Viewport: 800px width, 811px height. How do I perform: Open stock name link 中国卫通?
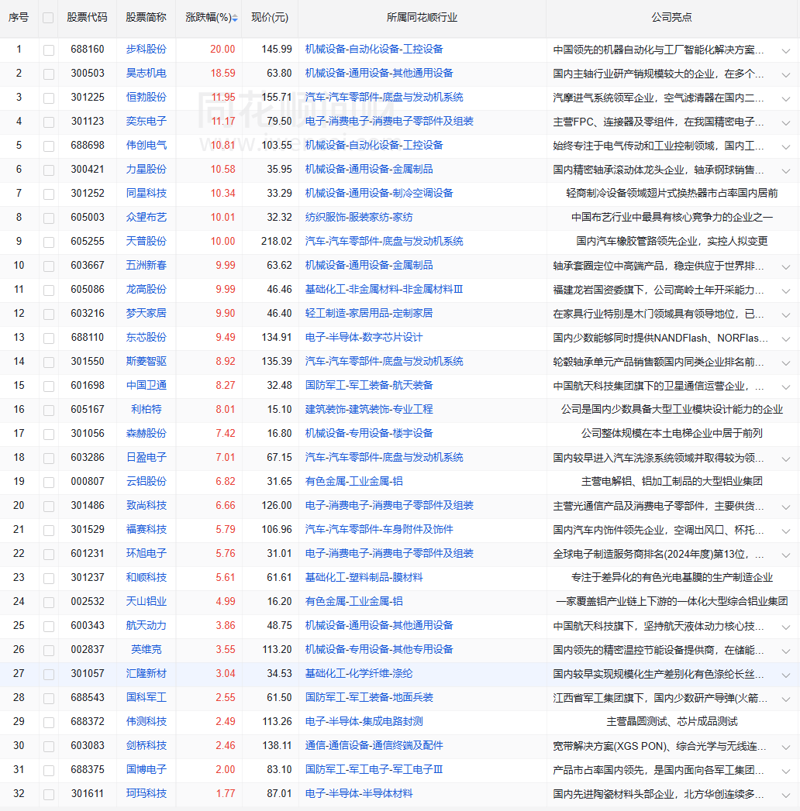pos(146,386)
